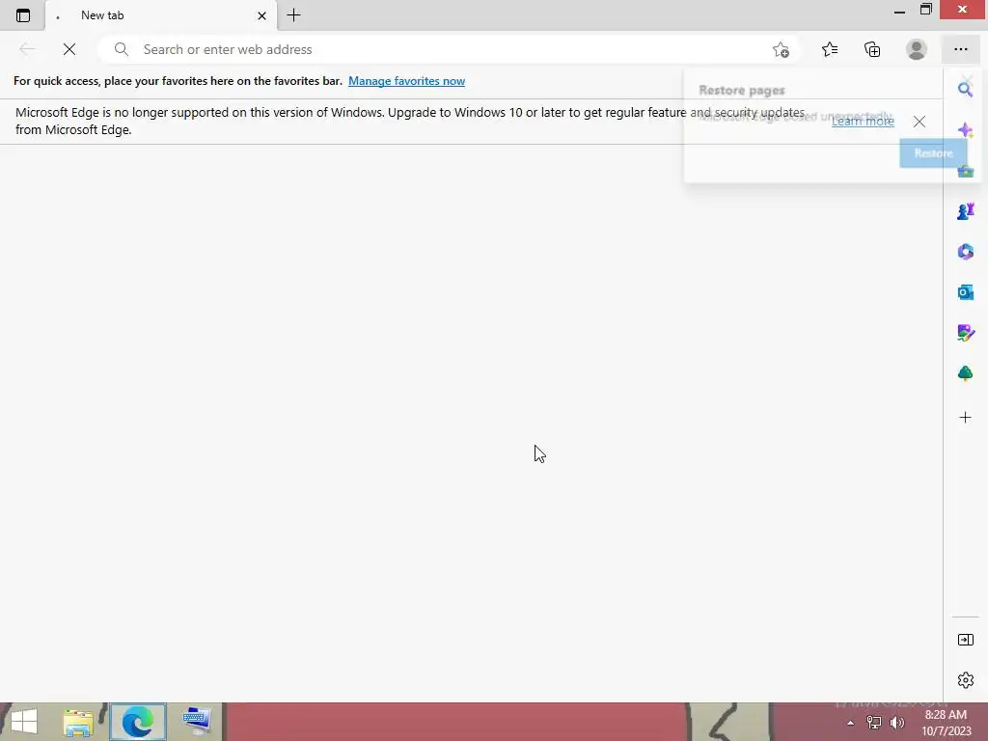Open the Favorites list icon
The image size is (988, 741).
[830, 49]
